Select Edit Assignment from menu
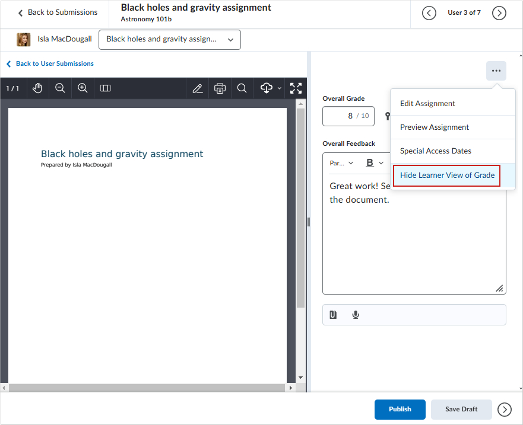Image resolution: width=523 pixels, height=425 pixels. coord(427,103)
